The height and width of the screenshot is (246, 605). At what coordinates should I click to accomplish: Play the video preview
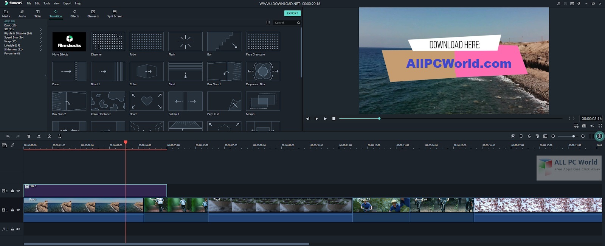coord(325,119)
